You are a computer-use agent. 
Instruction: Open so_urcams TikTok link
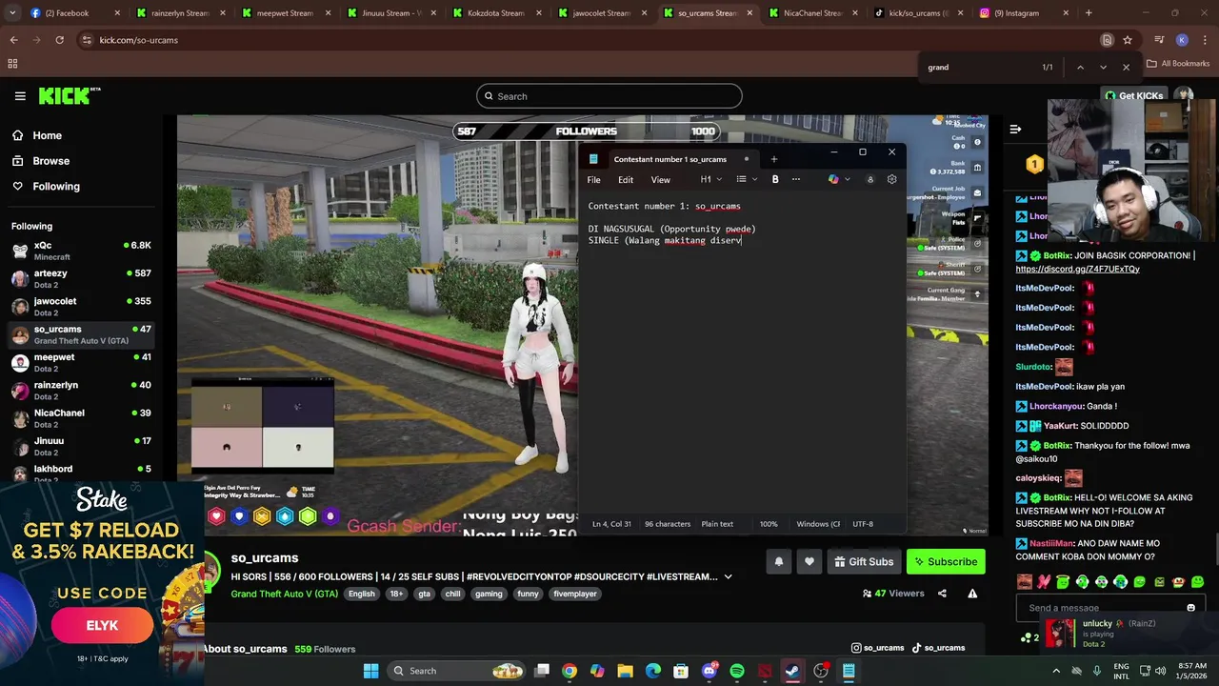(938, 648)
